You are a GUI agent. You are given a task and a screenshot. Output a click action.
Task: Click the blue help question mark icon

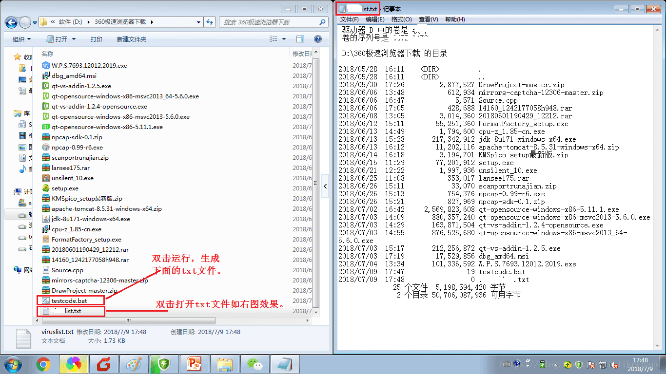pyautogui.click(x=317, y=39)
